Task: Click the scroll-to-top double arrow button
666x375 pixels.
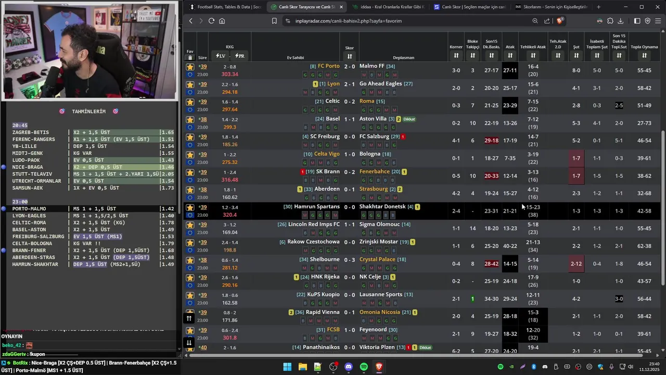Action: pyautogui.click(x=189, y=318)
